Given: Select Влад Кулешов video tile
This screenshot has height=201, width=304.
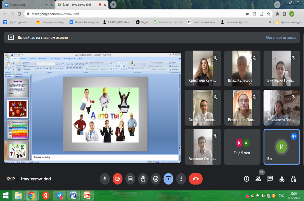Looking at the screenshot, I should tap(242, 69).
